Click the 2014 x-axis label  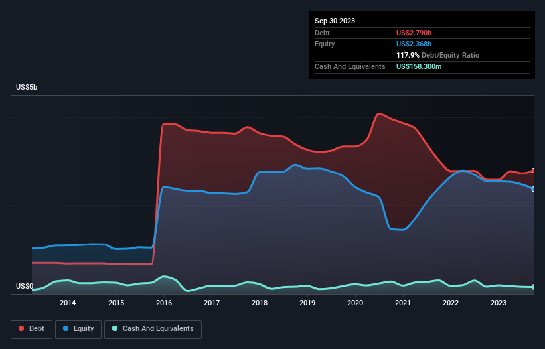(x=68, y=303)
